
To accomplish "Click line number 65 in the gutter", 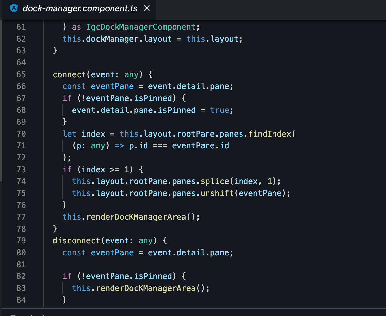I will point(21,75).
